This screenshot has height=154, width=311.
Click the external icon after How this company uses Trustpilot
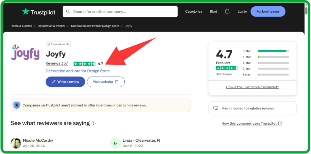pyautogui.click(x=280, y=123)
